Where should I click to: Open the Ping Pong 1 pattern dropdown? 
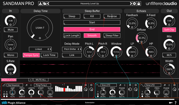[42, 85]
